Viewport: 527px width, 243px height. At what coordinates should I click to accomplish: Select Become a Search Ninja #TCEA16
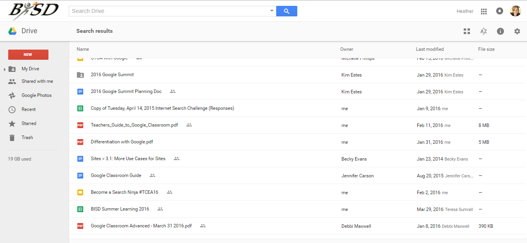point(125,192)
